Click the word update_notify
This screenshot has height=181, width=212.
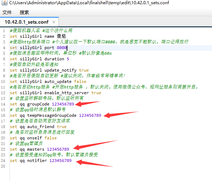point(60,70)
